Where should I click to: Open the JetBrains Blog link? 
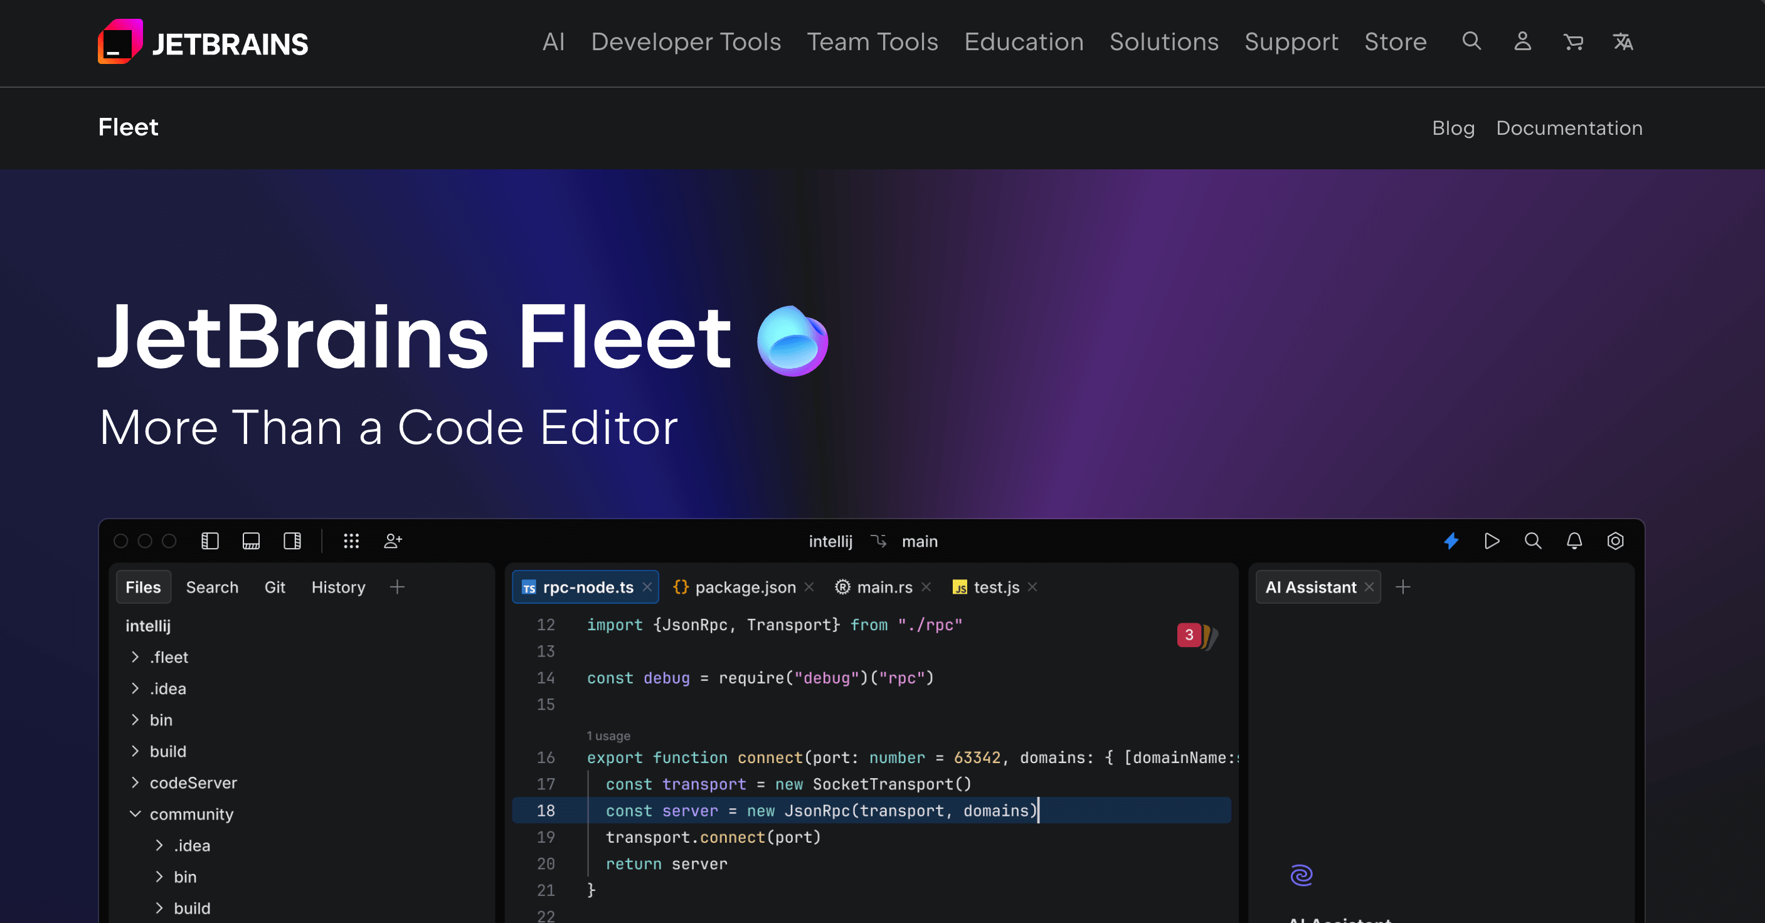(1453, 128)
